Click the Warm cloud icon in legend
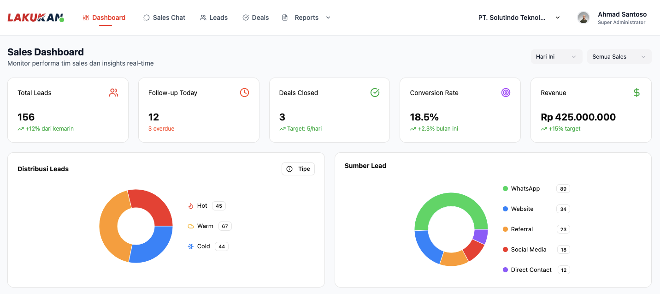This screenshot has width=660, height=294. pos(191,226)
